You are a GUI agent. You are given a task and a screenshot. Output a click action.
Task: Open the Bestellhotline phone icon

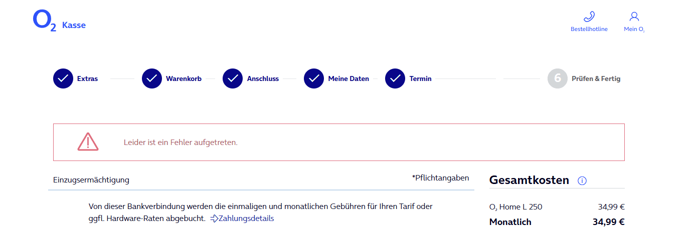[x=589, y=16]
